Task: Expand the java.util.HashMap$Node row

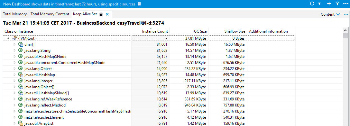Action: coord(14,57)
